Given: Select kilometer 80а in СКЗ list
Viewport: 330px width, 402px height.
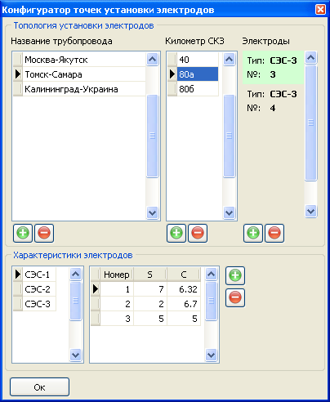Looking at the screenshot, I should (x=198, y=74).
